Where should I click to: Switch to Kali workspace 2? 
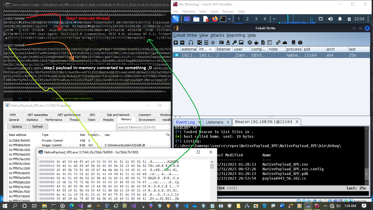pyautogui.click(x=247, y=19)
